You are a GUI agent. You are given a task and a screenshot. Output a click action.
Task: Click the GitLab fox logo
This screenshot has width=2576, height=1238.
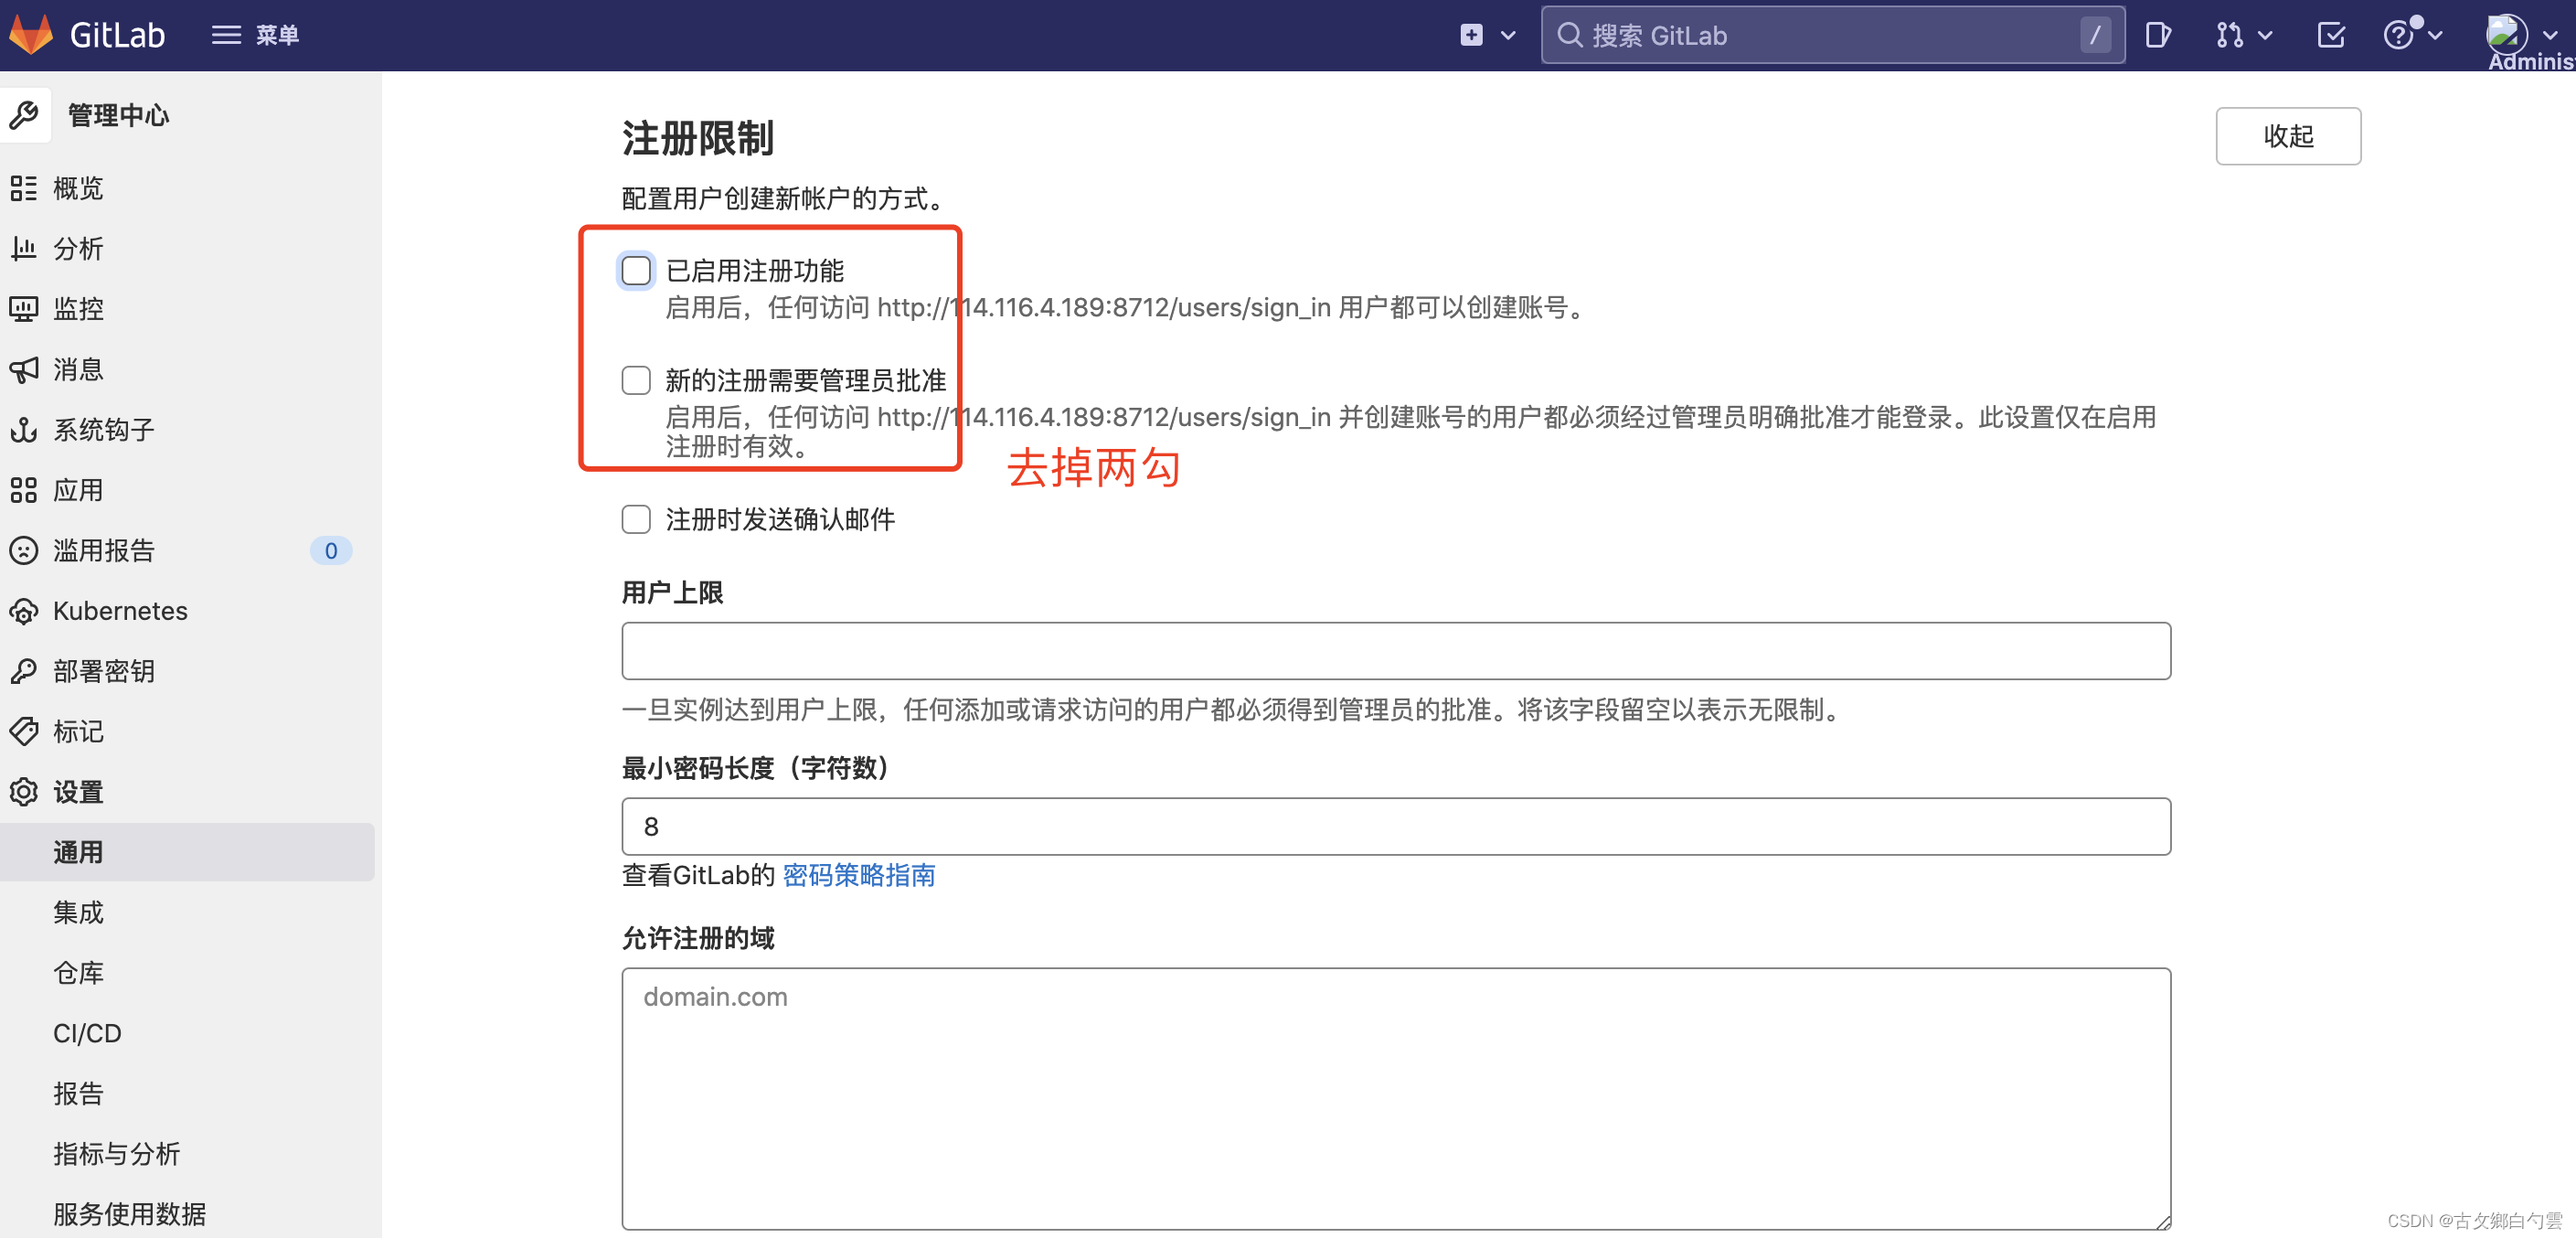32,35
